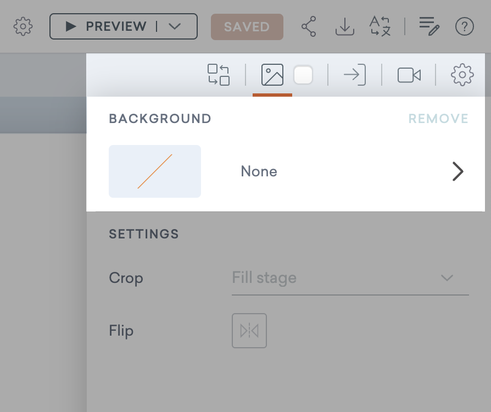This screenshot has height=412, width=491.
Task: Switch to the image background tab
Action: coord(272,75)
